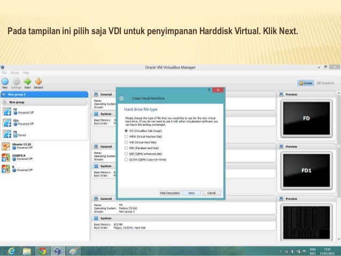Click the third System section icon
341x256 pixels.
(96, 218)
